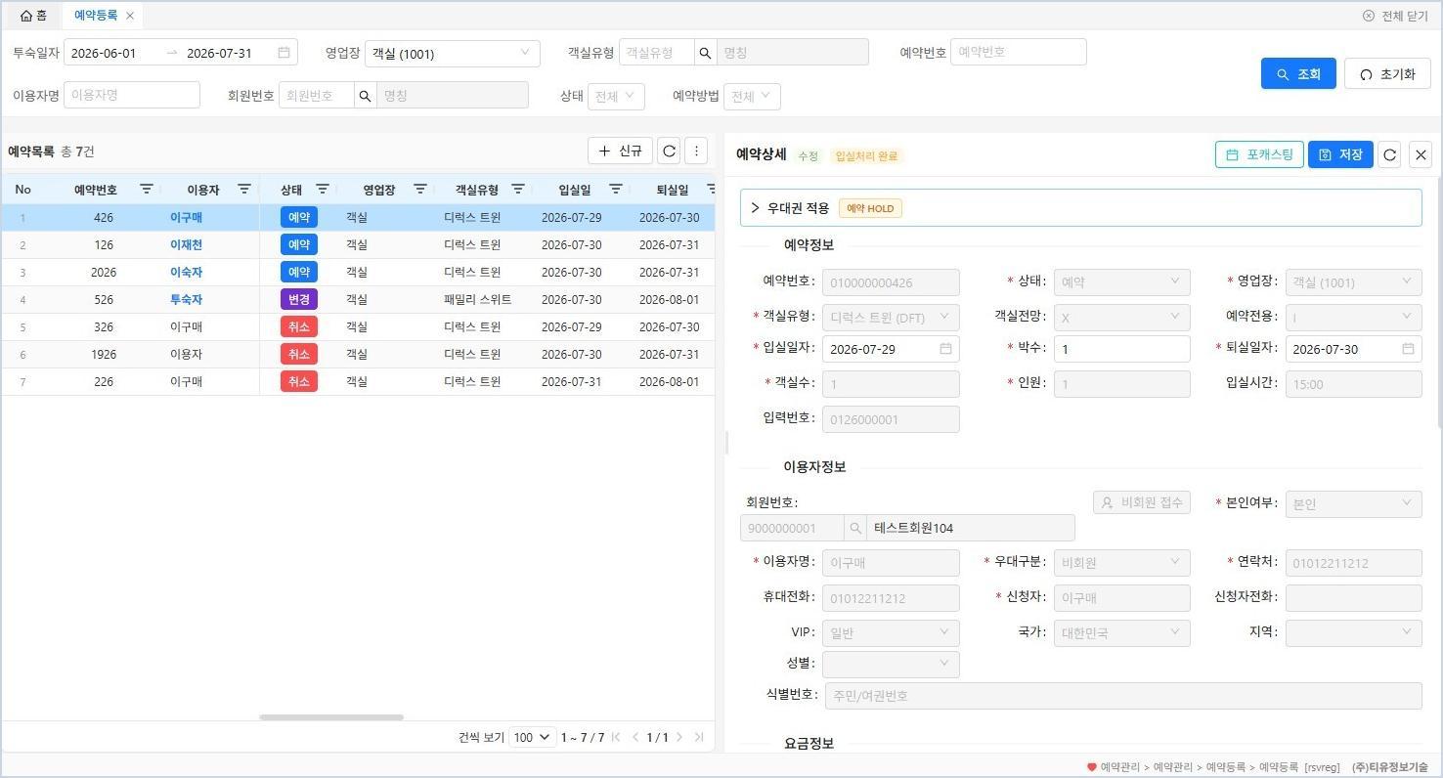Open the 성별 dropdown

pos(891,664)
